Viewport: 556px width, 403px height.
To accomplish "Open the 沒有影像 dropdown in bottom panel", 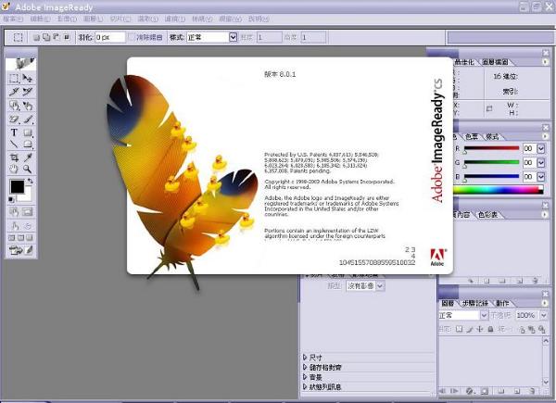I will [x=380, y=285].
